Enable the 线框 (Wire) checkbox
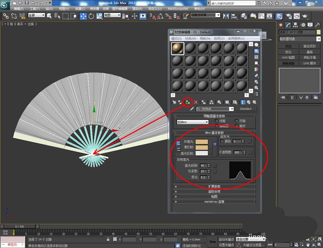 [216, 121]
